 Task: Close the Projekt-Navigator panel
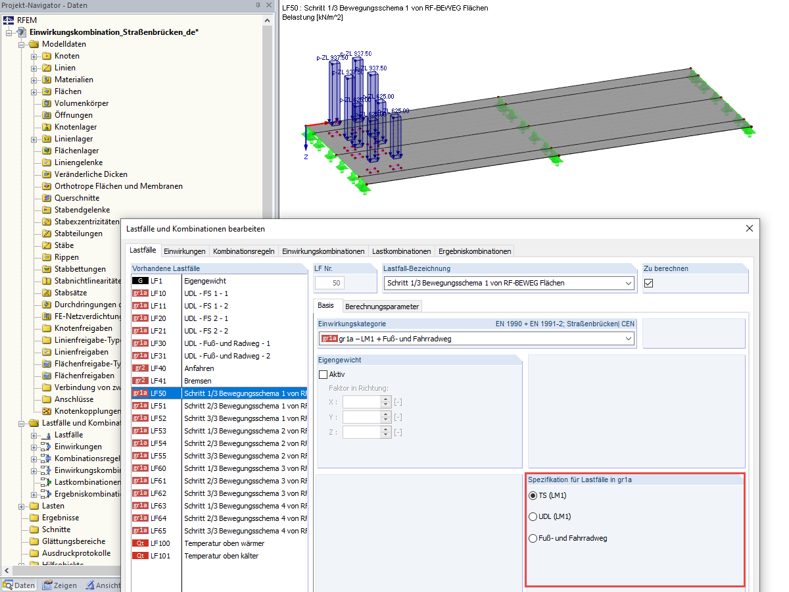pos(268,5)
